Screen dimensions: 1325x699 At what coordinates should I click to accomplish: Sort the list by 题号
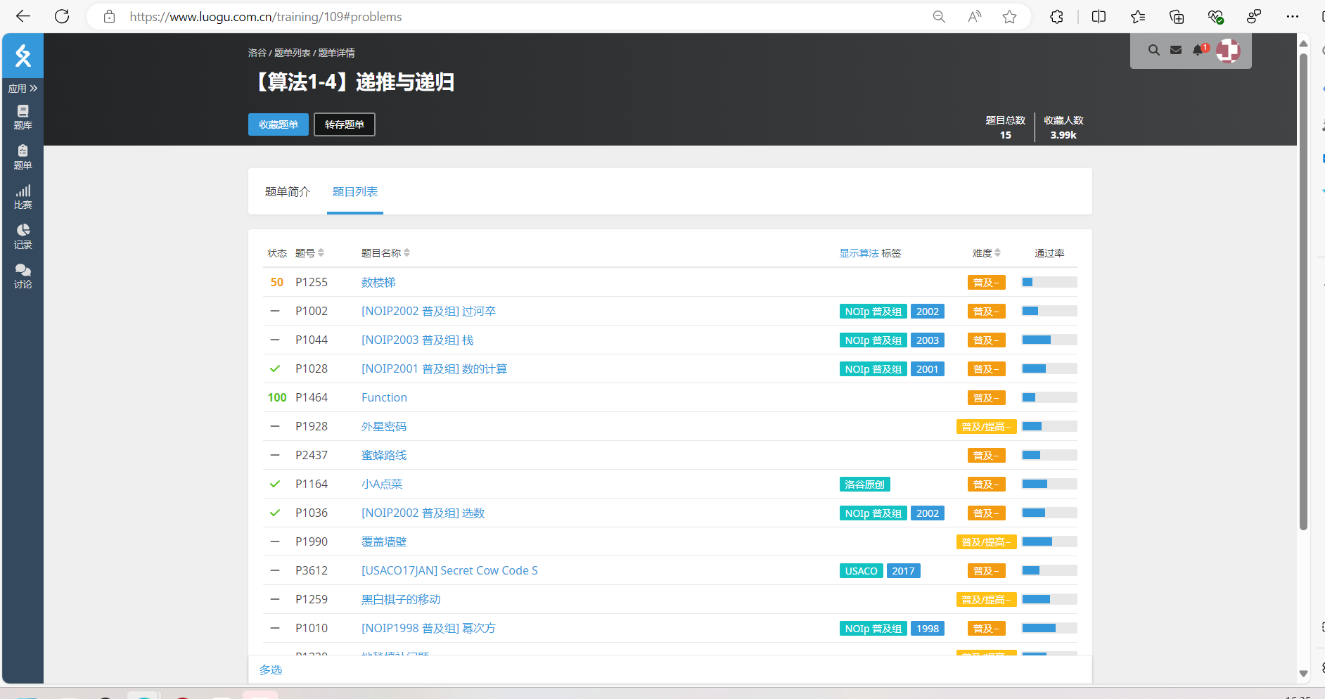click(x=310, y=253)
